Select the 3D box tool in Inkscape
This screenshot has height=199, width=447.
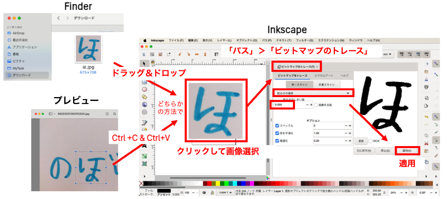click(x=144, y=104)
